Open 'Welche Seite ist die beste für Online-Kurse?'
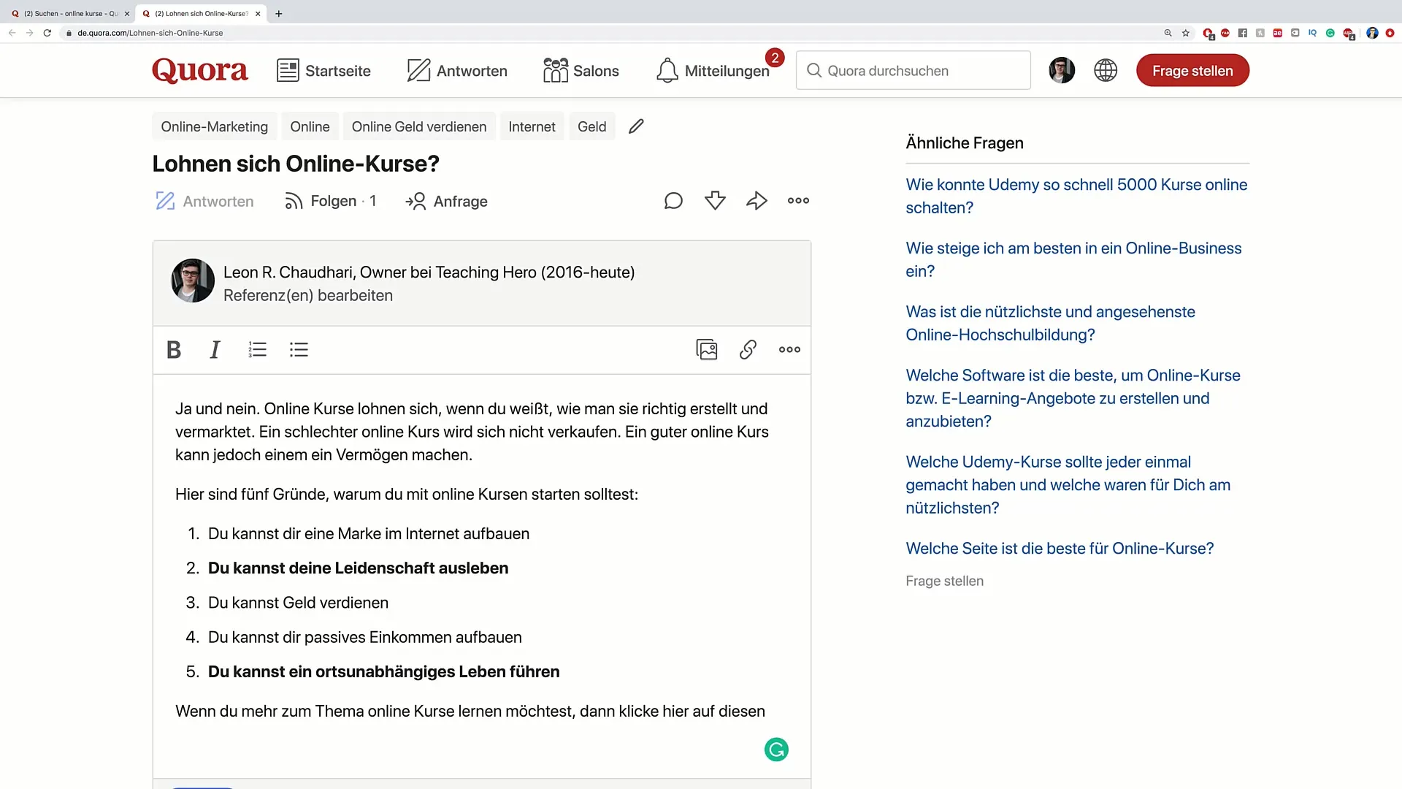Image resolution: width=1402 pixels, height=789 pixels. [x=1060, y=549]
